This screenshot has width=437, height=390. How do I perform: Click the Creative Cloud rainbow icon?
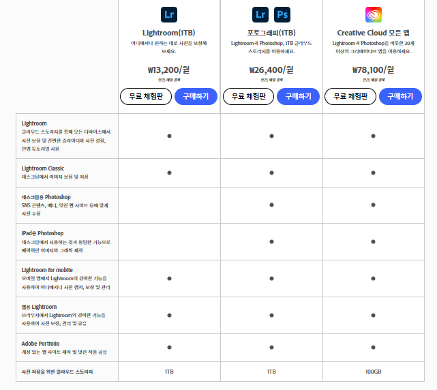[x=374, y=14]
